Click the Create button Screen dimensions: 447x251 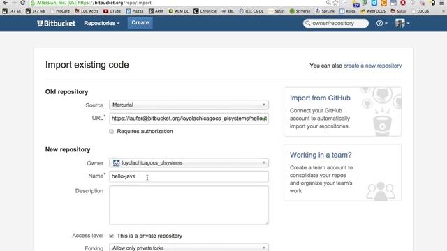[140, 23]
